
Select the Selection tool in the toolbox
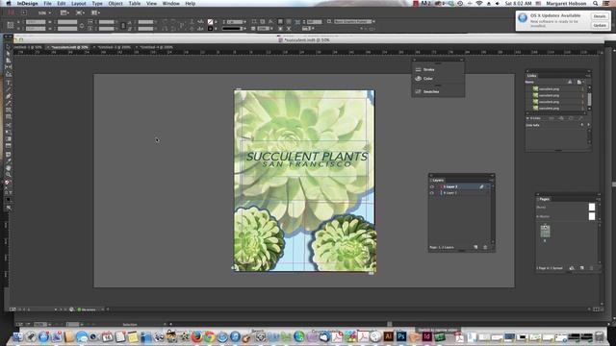9,46
